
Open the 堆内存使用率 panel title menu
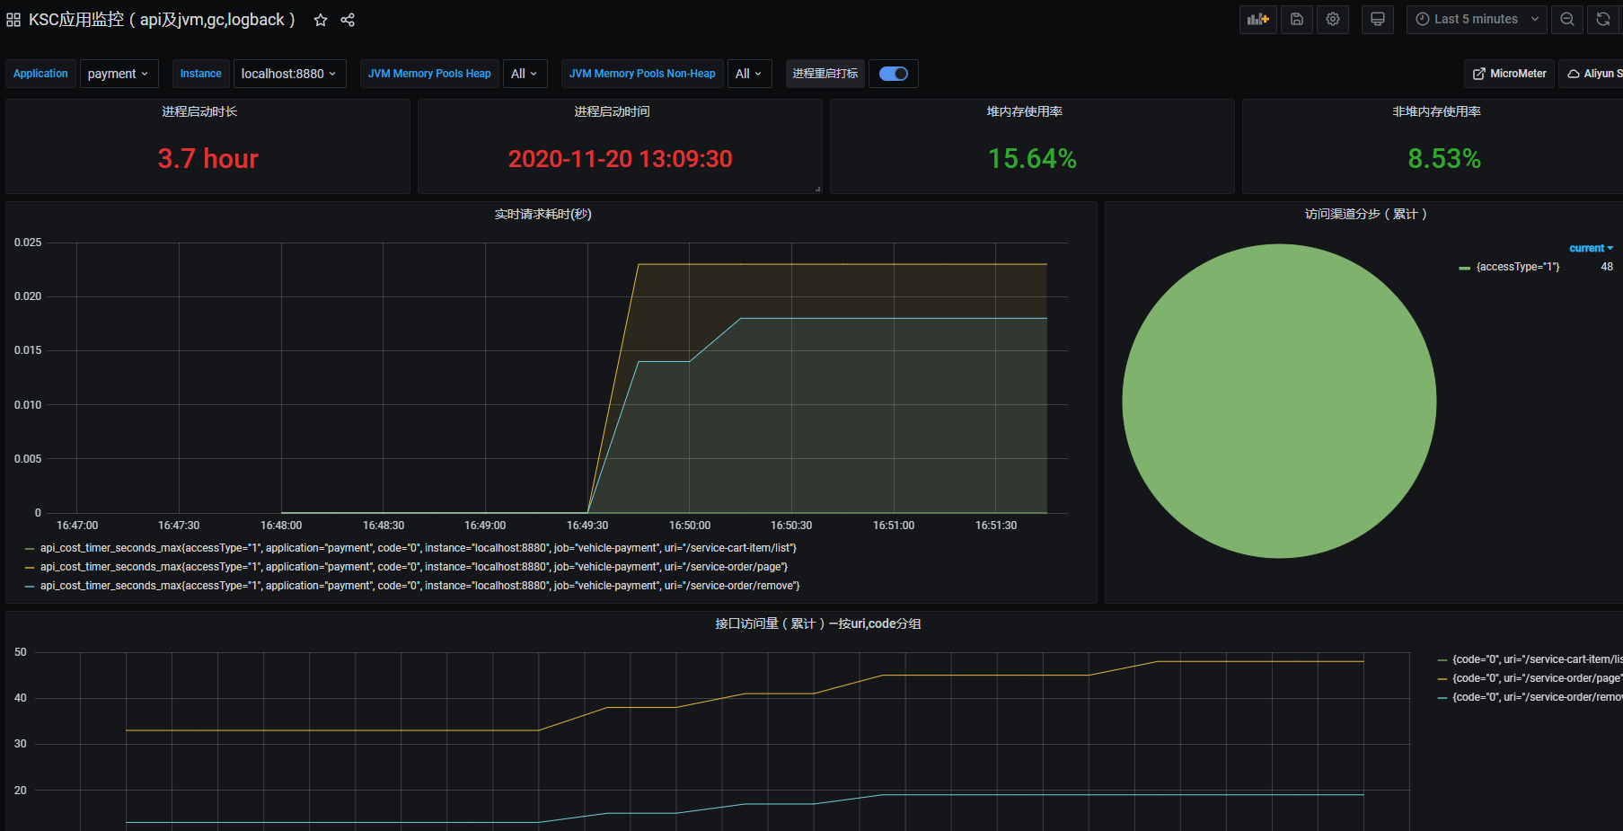pyautogui.click(x=1024, y=111)
